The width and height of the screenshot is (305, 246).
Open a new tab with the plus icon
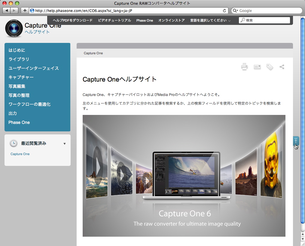tap(25, 10)
